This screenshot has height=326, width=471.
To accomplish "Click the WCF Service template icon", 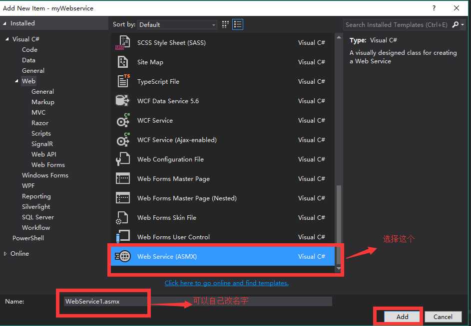I will point(123,120).
